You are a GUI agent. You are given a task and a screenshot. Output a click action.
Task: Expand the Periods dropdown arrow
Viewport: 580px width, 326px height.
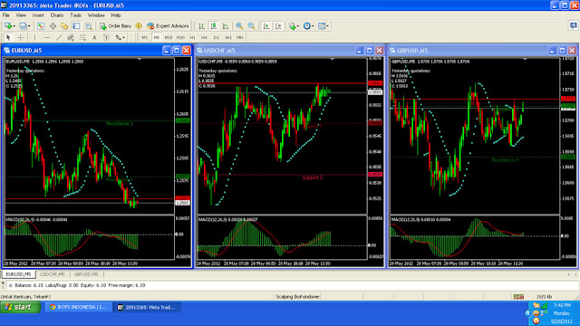(x=313, y=26)
